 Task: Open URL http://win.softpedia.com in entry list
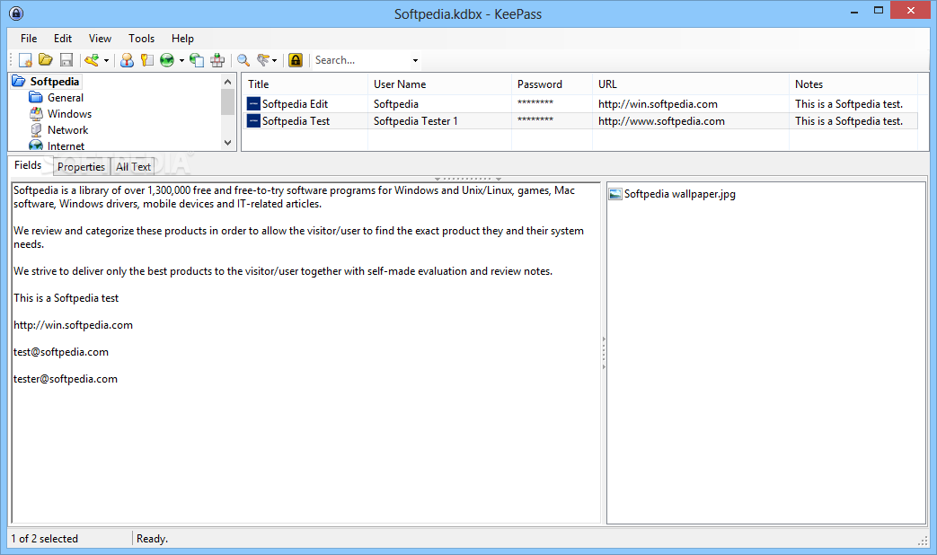click(x=658, y=104)
